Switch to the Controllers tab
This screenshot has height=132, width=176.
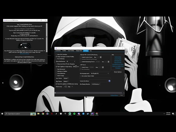[58, 51]
